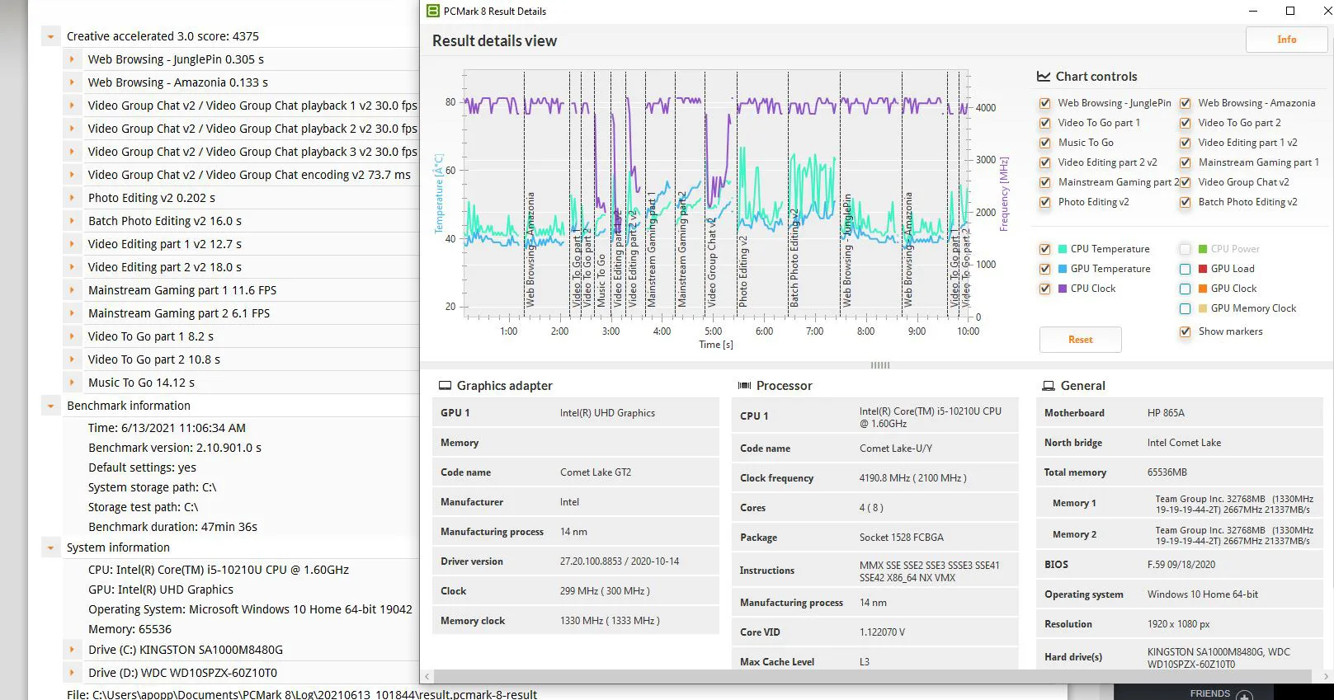Click the CPU Temperature green color swatch
This screenshot has width=1334, height=700.
[x=1063, y=249]
